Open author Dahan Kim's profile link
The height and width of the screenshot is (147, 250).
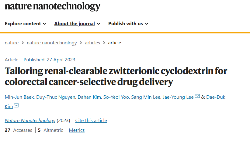(x=89, y=97)
